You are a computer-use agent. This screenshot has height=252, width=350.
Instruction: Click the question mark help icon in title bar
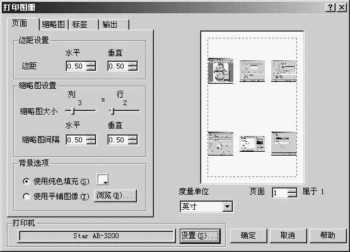coord(330,8)
